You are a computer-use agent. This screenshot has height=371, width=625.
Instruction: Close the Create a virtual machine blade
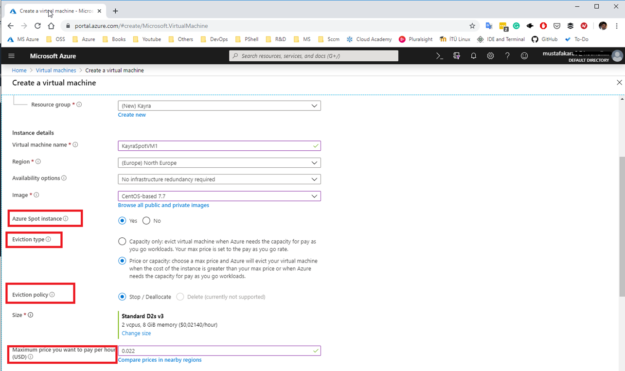[619, 83]
